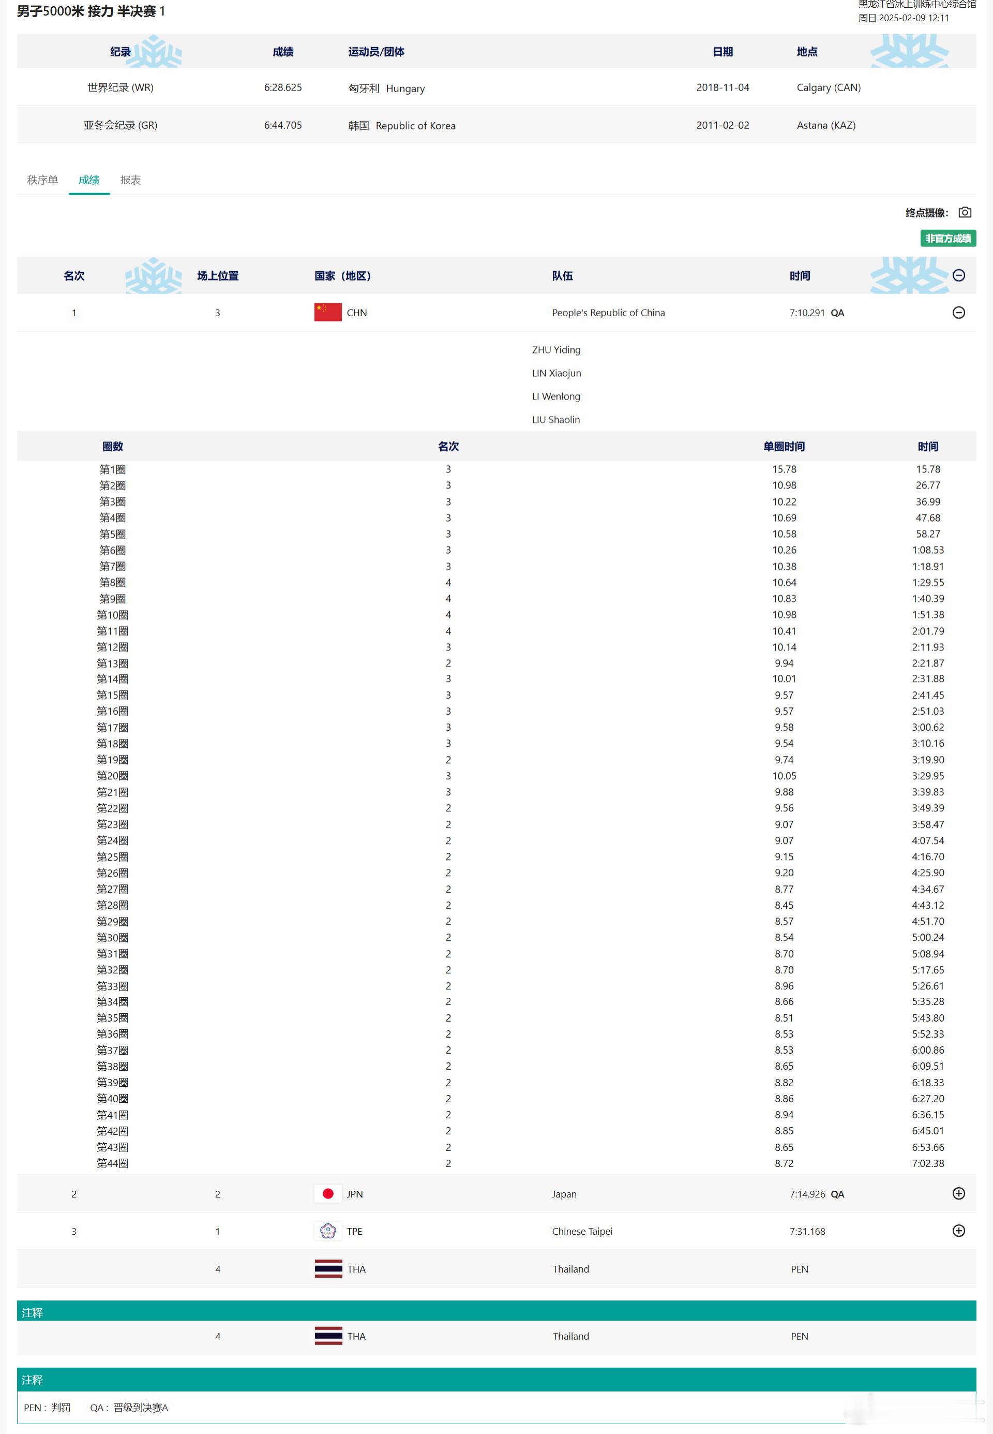This screenshot has width=993, height=1434.
Task: Click the Chinese Taipei team name
Action: [582, 1231]
